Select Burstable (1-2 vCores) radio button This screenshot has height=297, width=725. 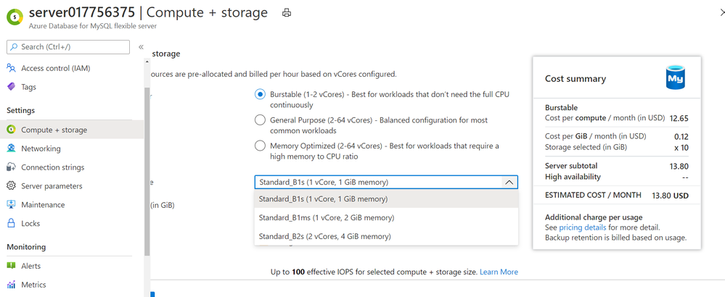pyautogui.click(x=260, y=94)
